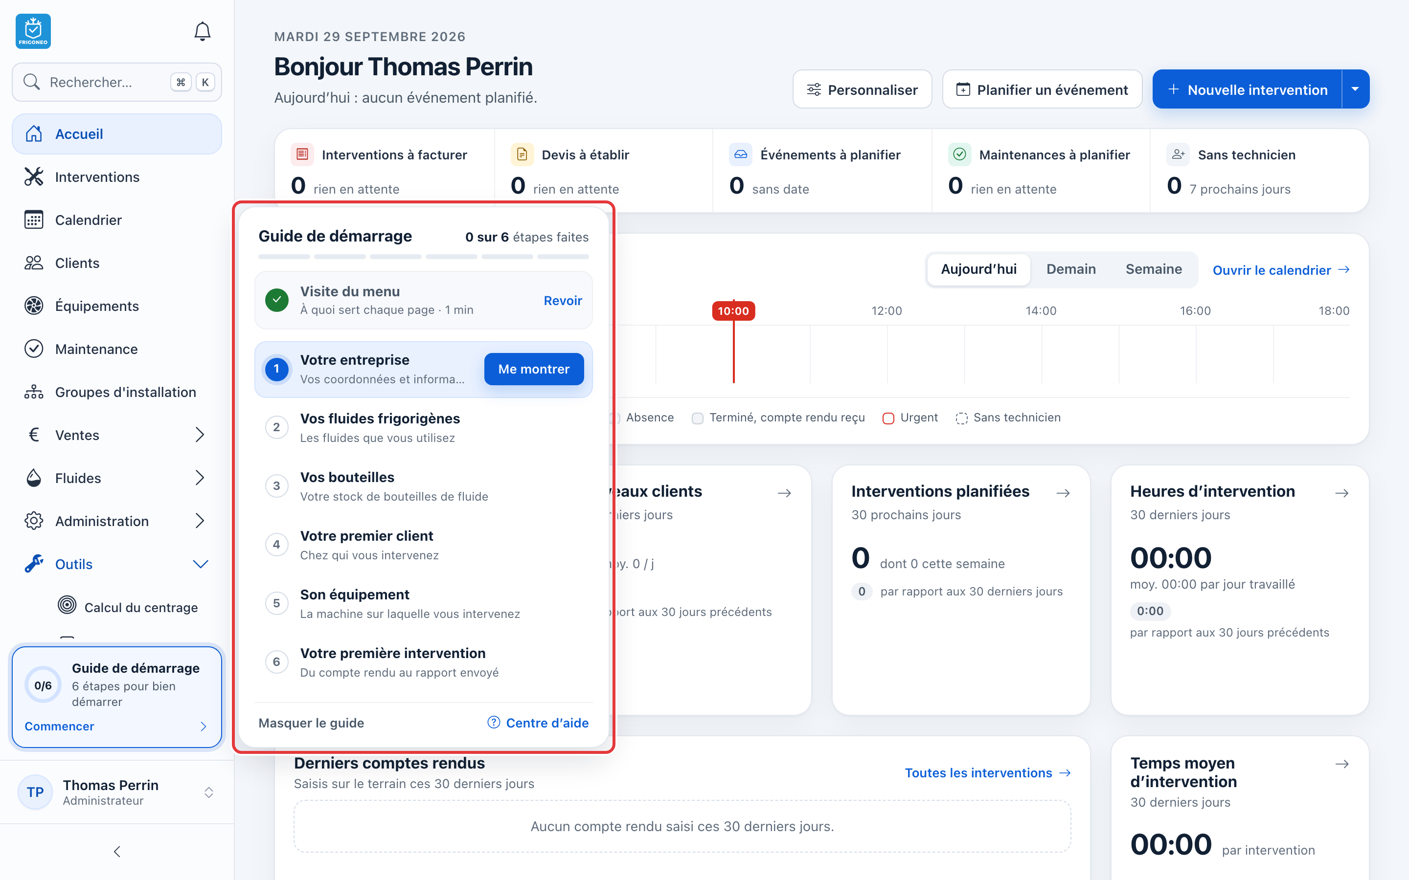The image size is (1409, 880).
Task: Open the notifications bell
Action: click(x=202, y=31)
